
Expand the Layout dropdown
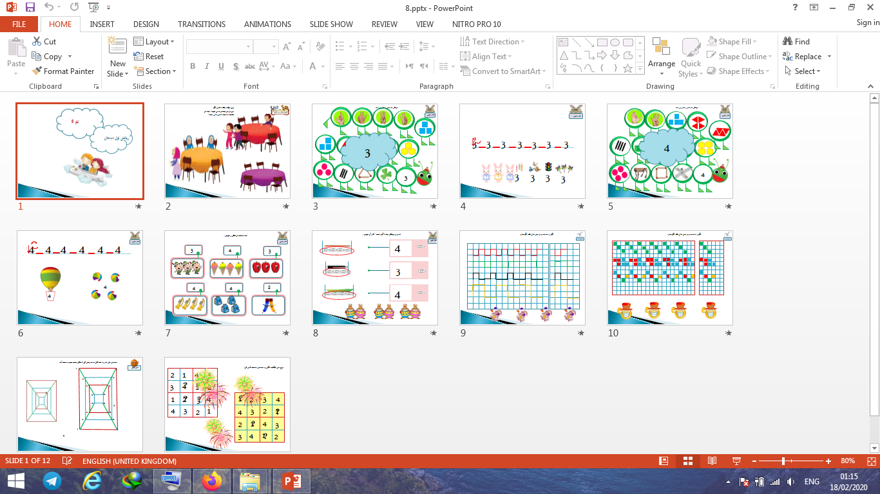[154, 42]
